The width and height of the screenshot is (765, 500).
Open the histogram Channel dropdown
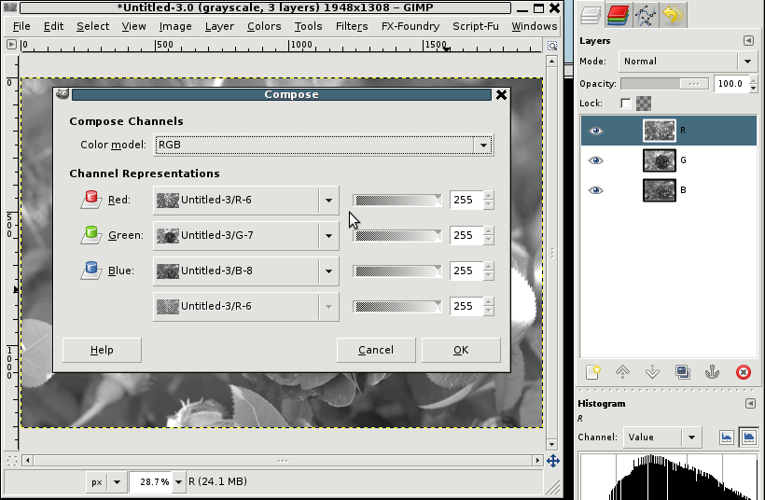(x=662, y=437)
